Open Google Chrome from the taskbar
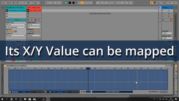 click(x=11, y=99)
